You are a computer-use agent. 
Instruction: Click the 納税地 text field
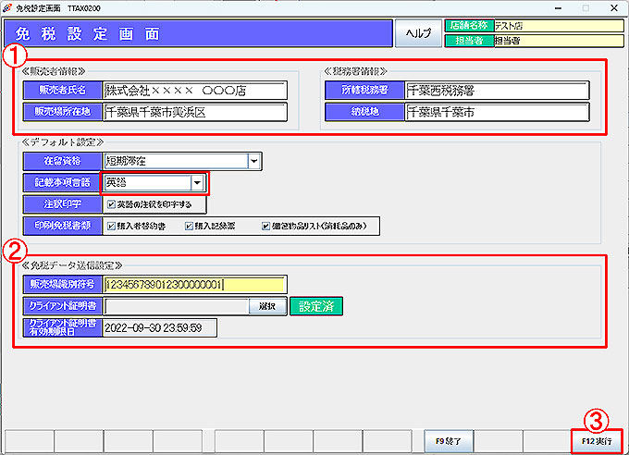click(x=497, y=112)
